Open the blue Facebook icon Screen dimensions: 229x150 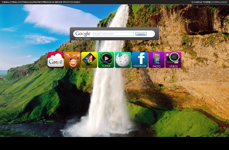pos(140,60)
